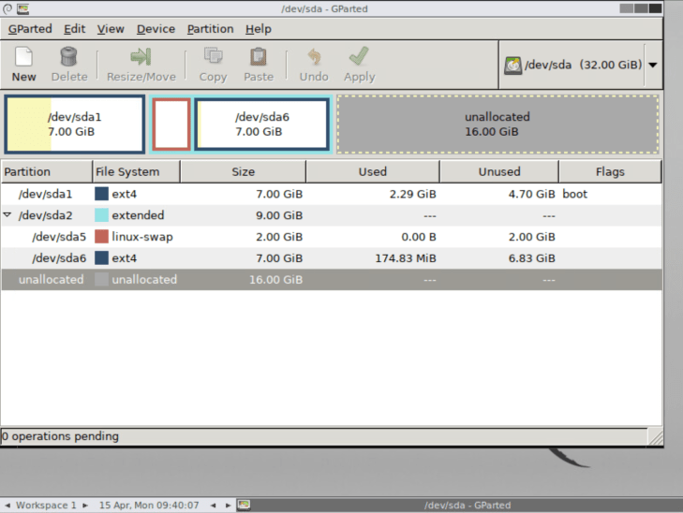Viewport: 683px width, 513px height.
Task: Open the device selector dropdown arrow
Action: click(x=652, y=66)
